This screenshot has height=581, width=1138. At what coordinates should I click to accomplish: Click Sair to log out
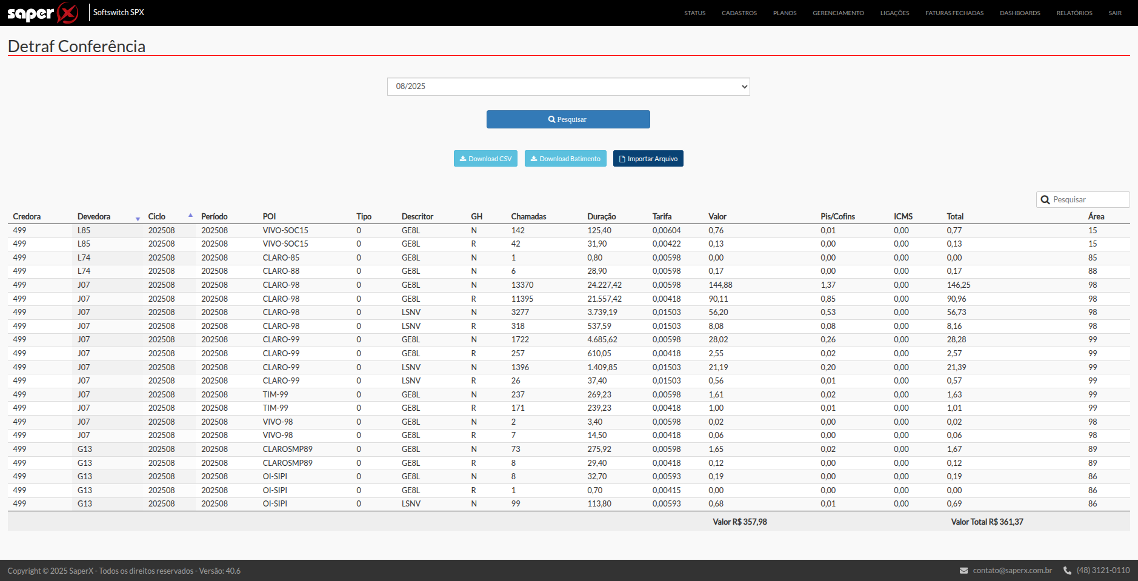tap(1114, 13)
